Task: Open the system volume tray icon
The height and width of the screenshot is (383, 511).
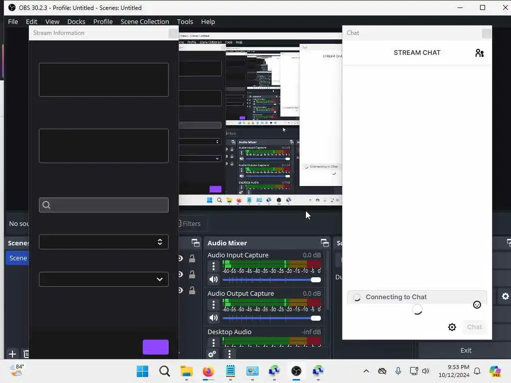Action: (x=426, y=371)
